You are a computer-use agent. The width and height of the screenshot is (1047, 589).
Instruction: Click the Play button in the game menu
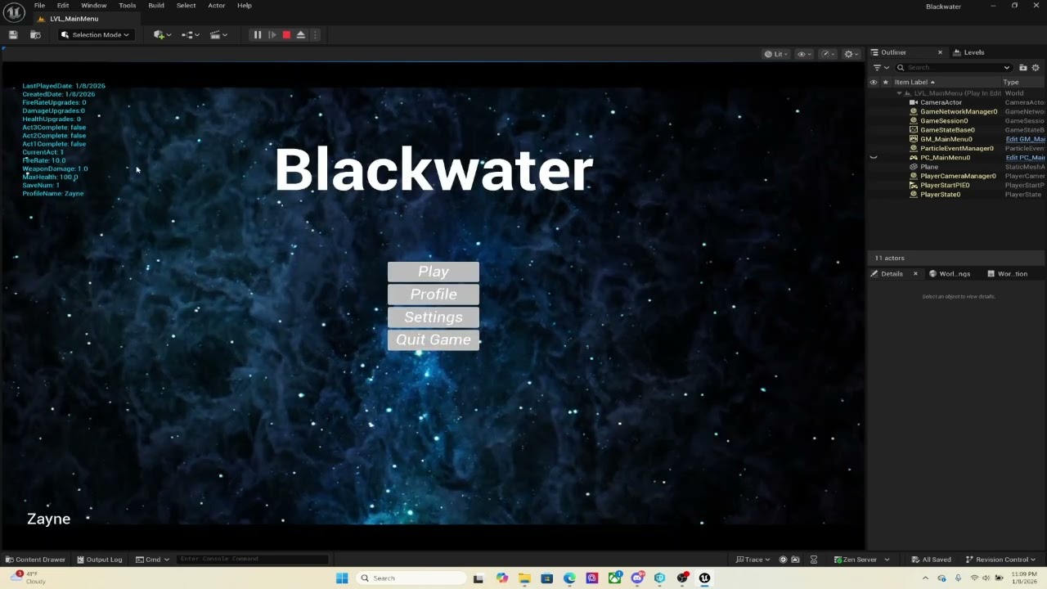tap(434, 272)
